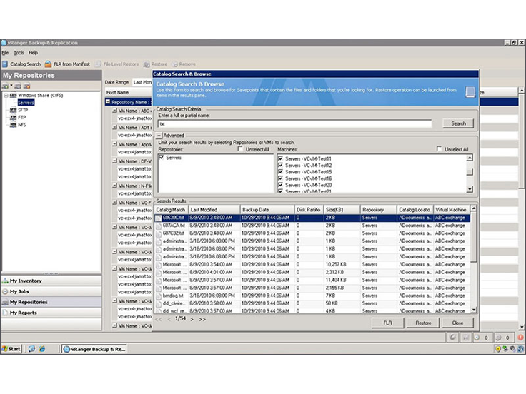
Task: Collapse the Advanced search section
Action: 159,136
